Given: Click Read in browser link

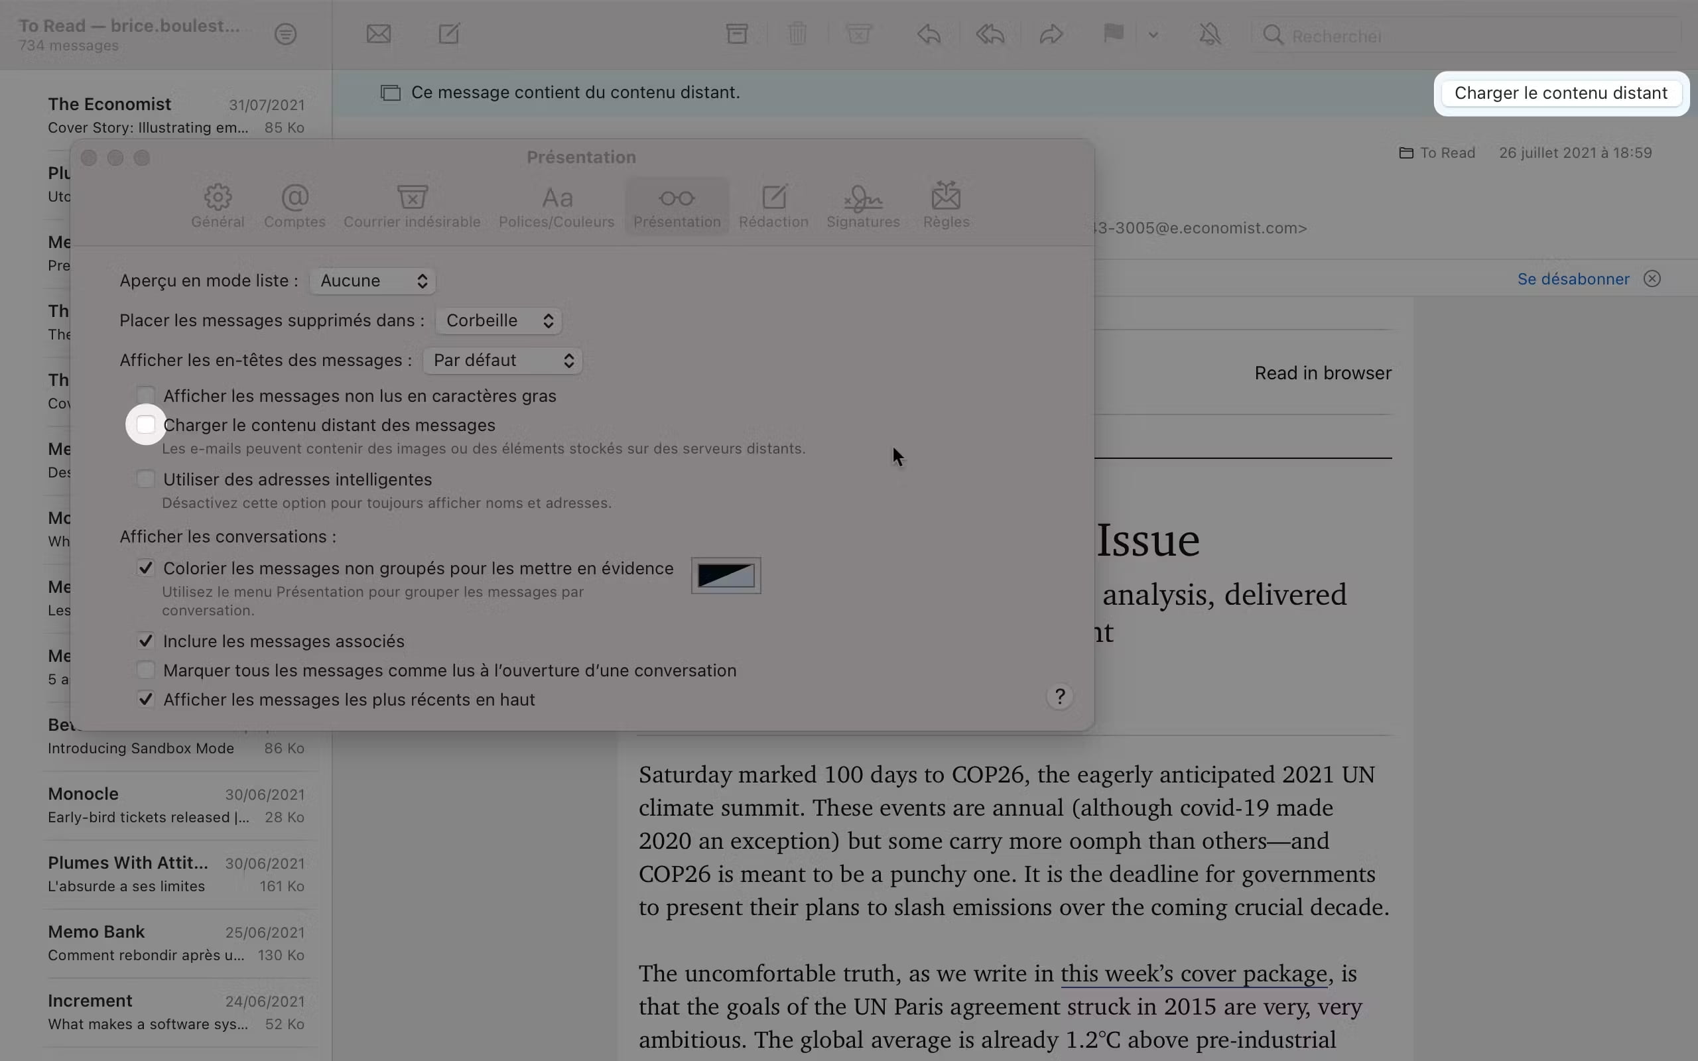Looking at the screenshot, I should pos(1323,373).
